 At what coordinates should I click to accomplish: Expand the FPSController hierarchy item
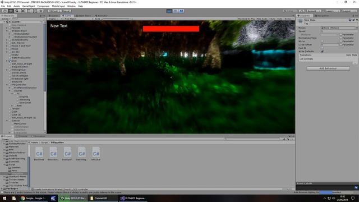coord(7,85)
